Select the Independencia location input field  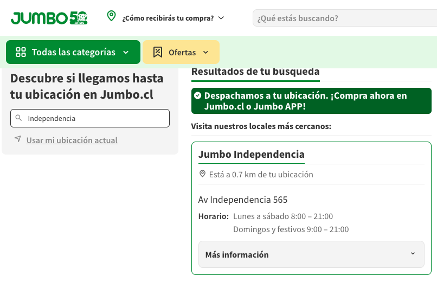[x=90, y=118]
